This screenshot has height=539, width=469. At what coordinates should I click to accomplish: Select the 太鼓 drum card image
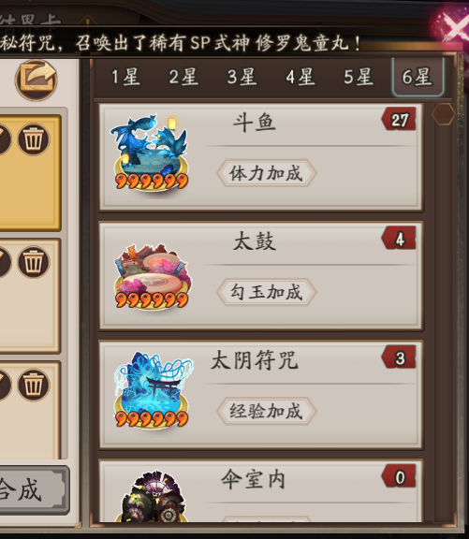pos(152,276)
